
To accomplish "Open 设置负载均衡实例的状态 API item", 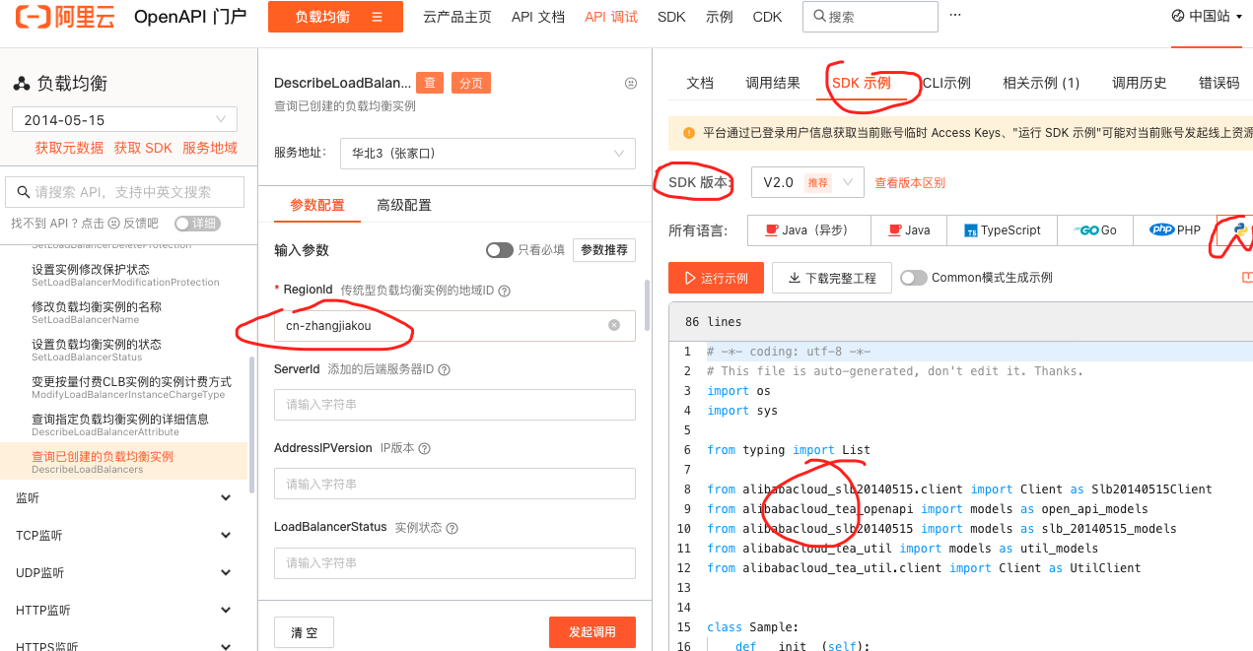I will tap(124, 350).
